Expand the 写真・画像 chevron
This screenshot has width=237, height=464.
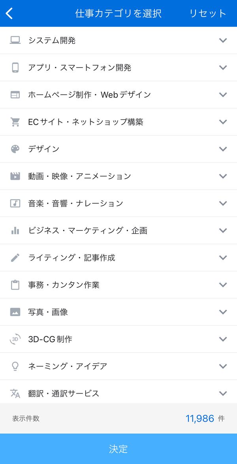pos(223,312)
